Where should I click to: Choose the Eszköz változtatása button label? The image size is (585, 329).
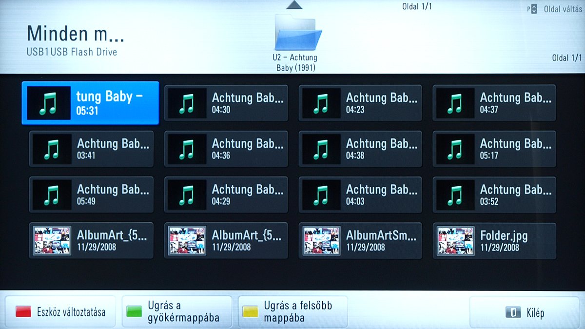coord(71,312)
